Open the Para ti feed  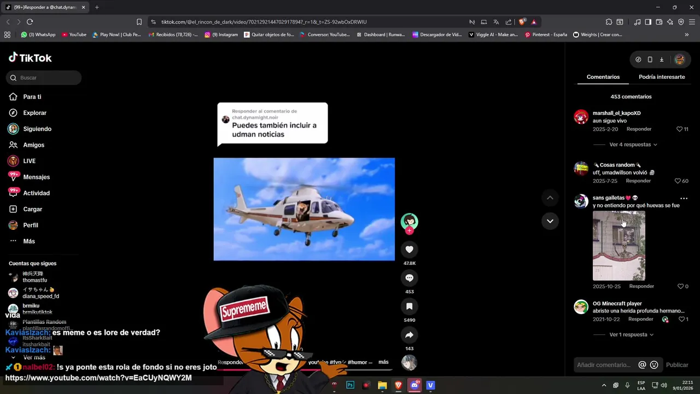click(x=25, y=97)
